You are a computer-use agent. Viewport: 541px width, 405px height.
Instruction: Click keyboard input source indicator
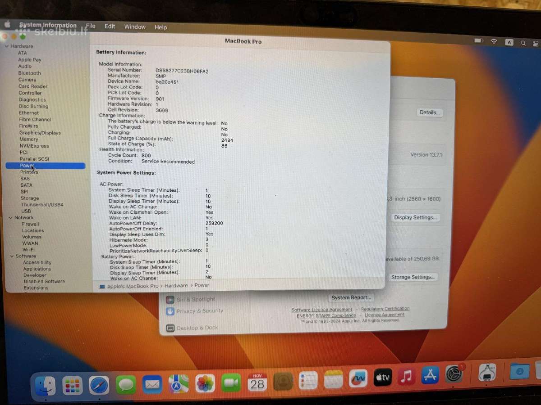509,42
